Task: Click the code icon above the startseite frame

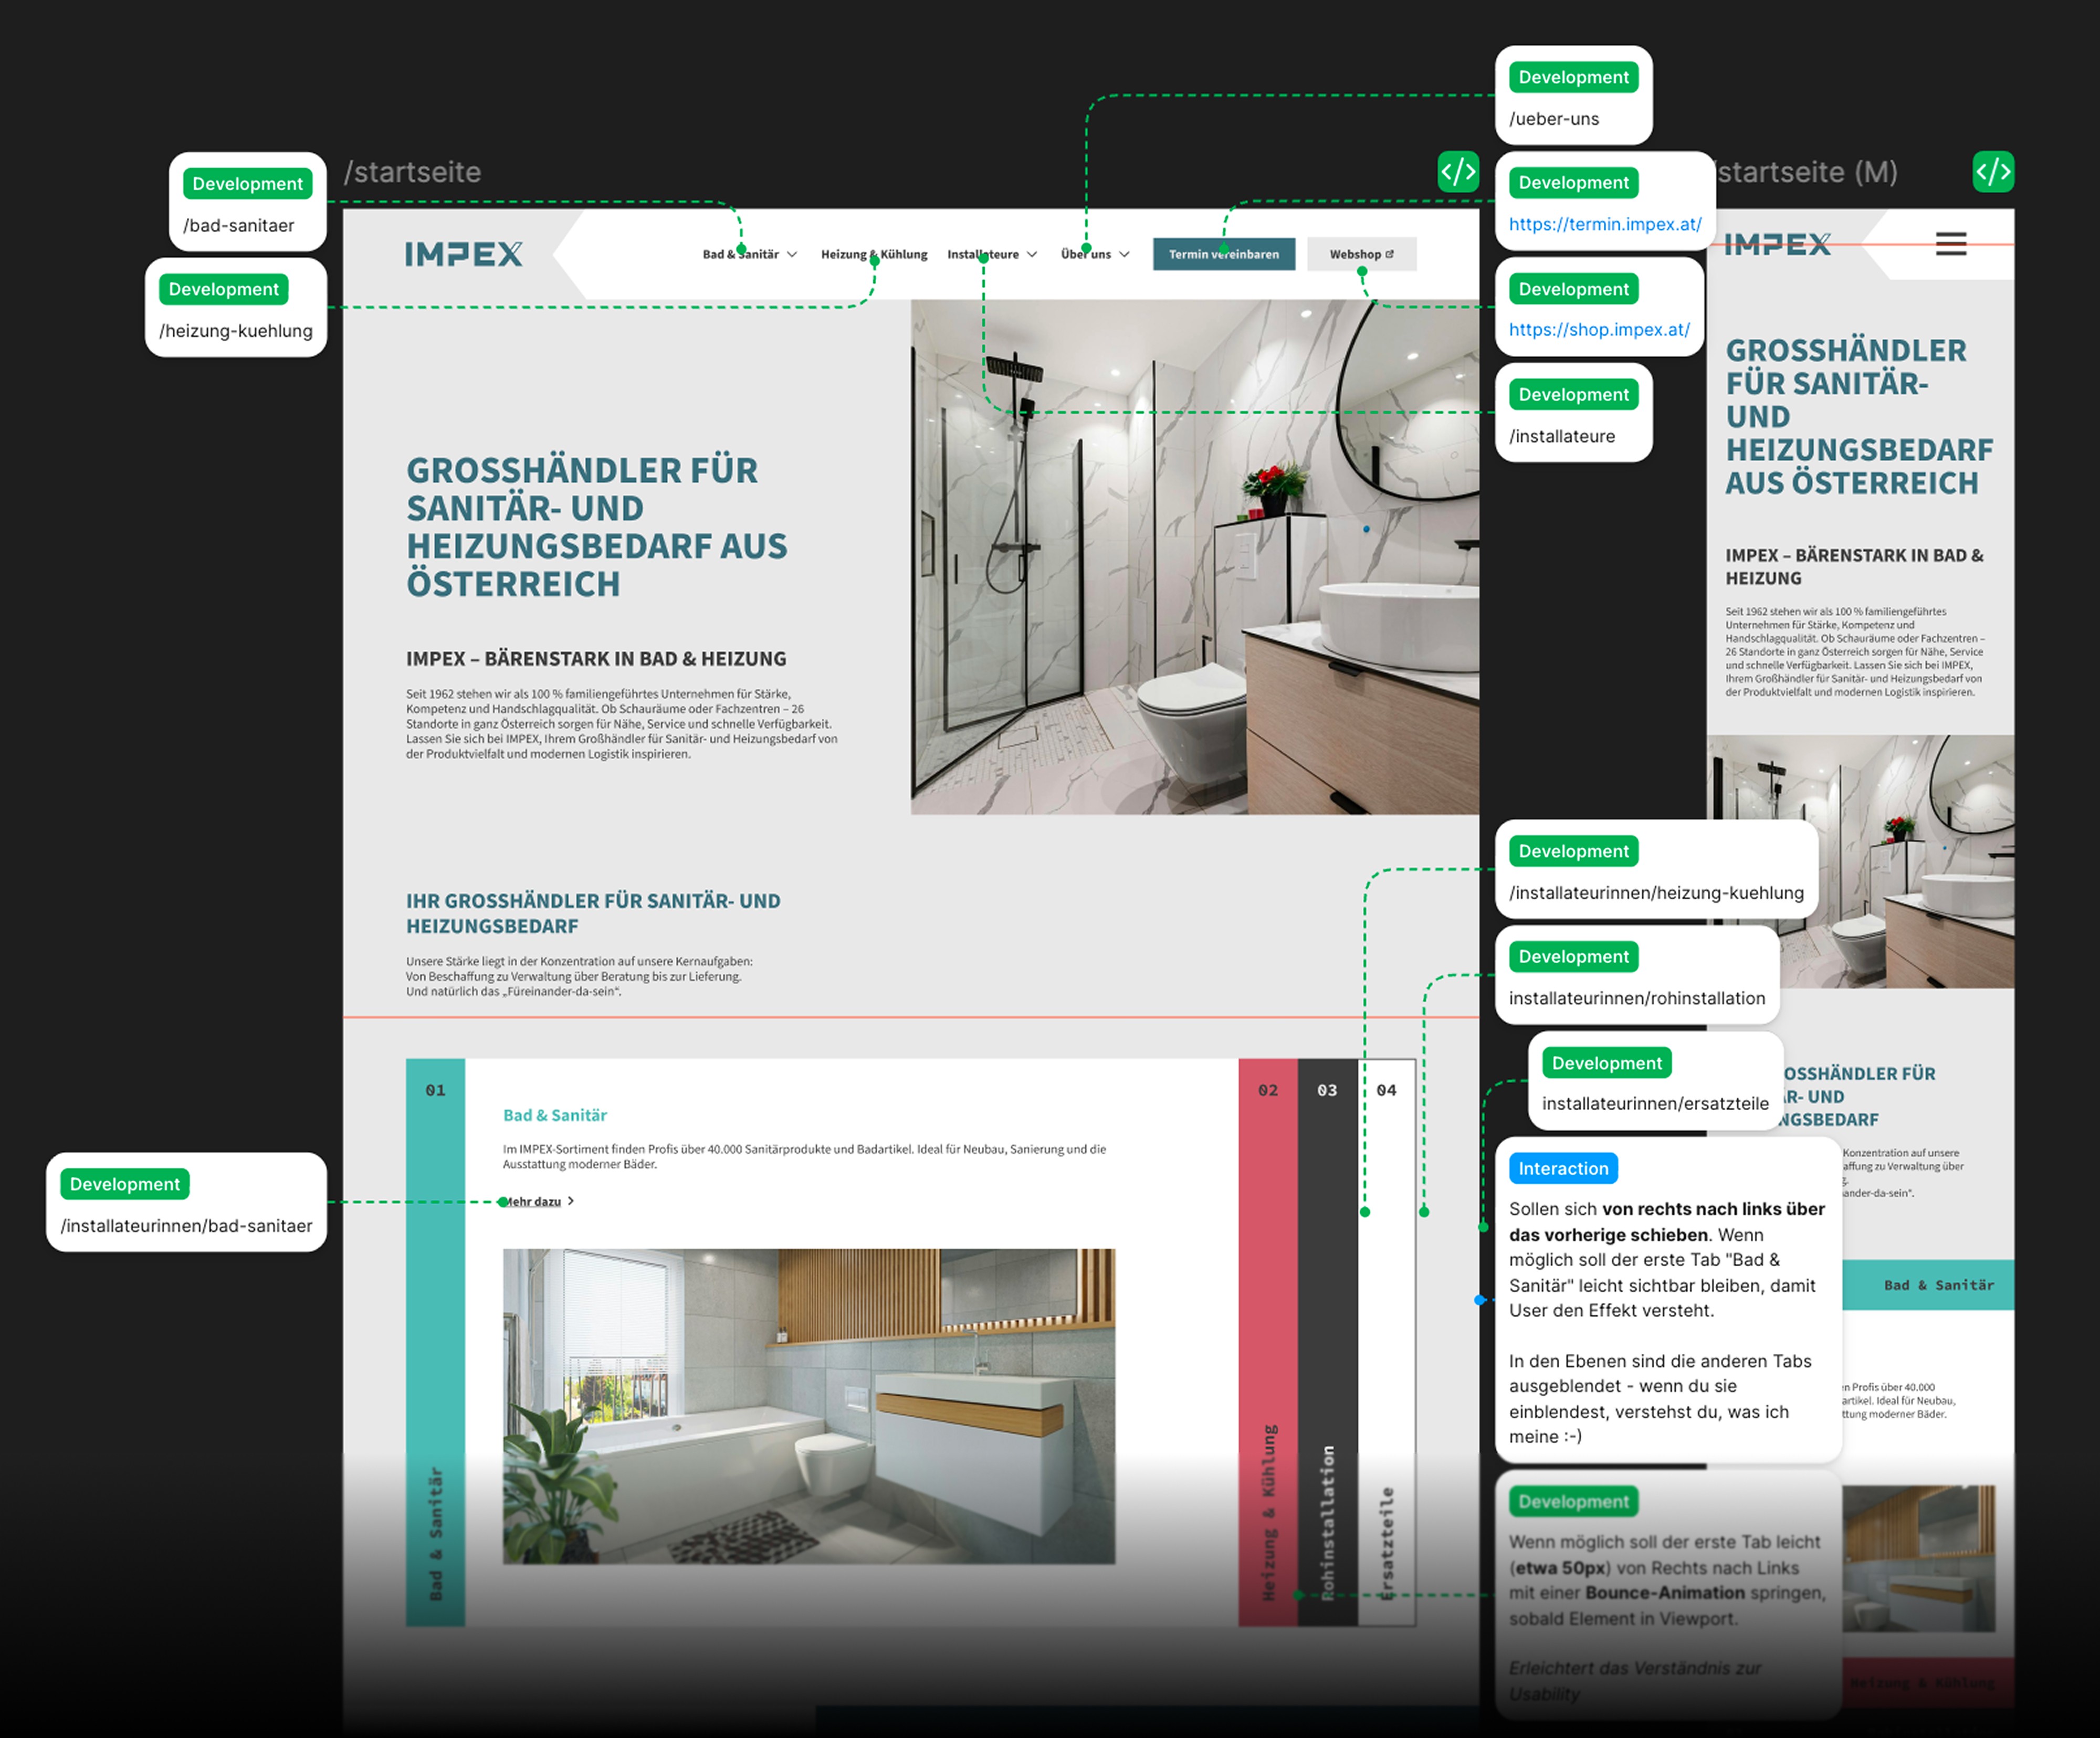Action: 1458,171
